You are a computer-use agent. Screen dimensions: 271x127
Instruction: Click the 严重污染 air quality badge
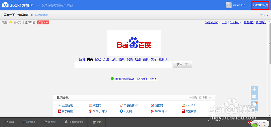(x=43, y=22)
